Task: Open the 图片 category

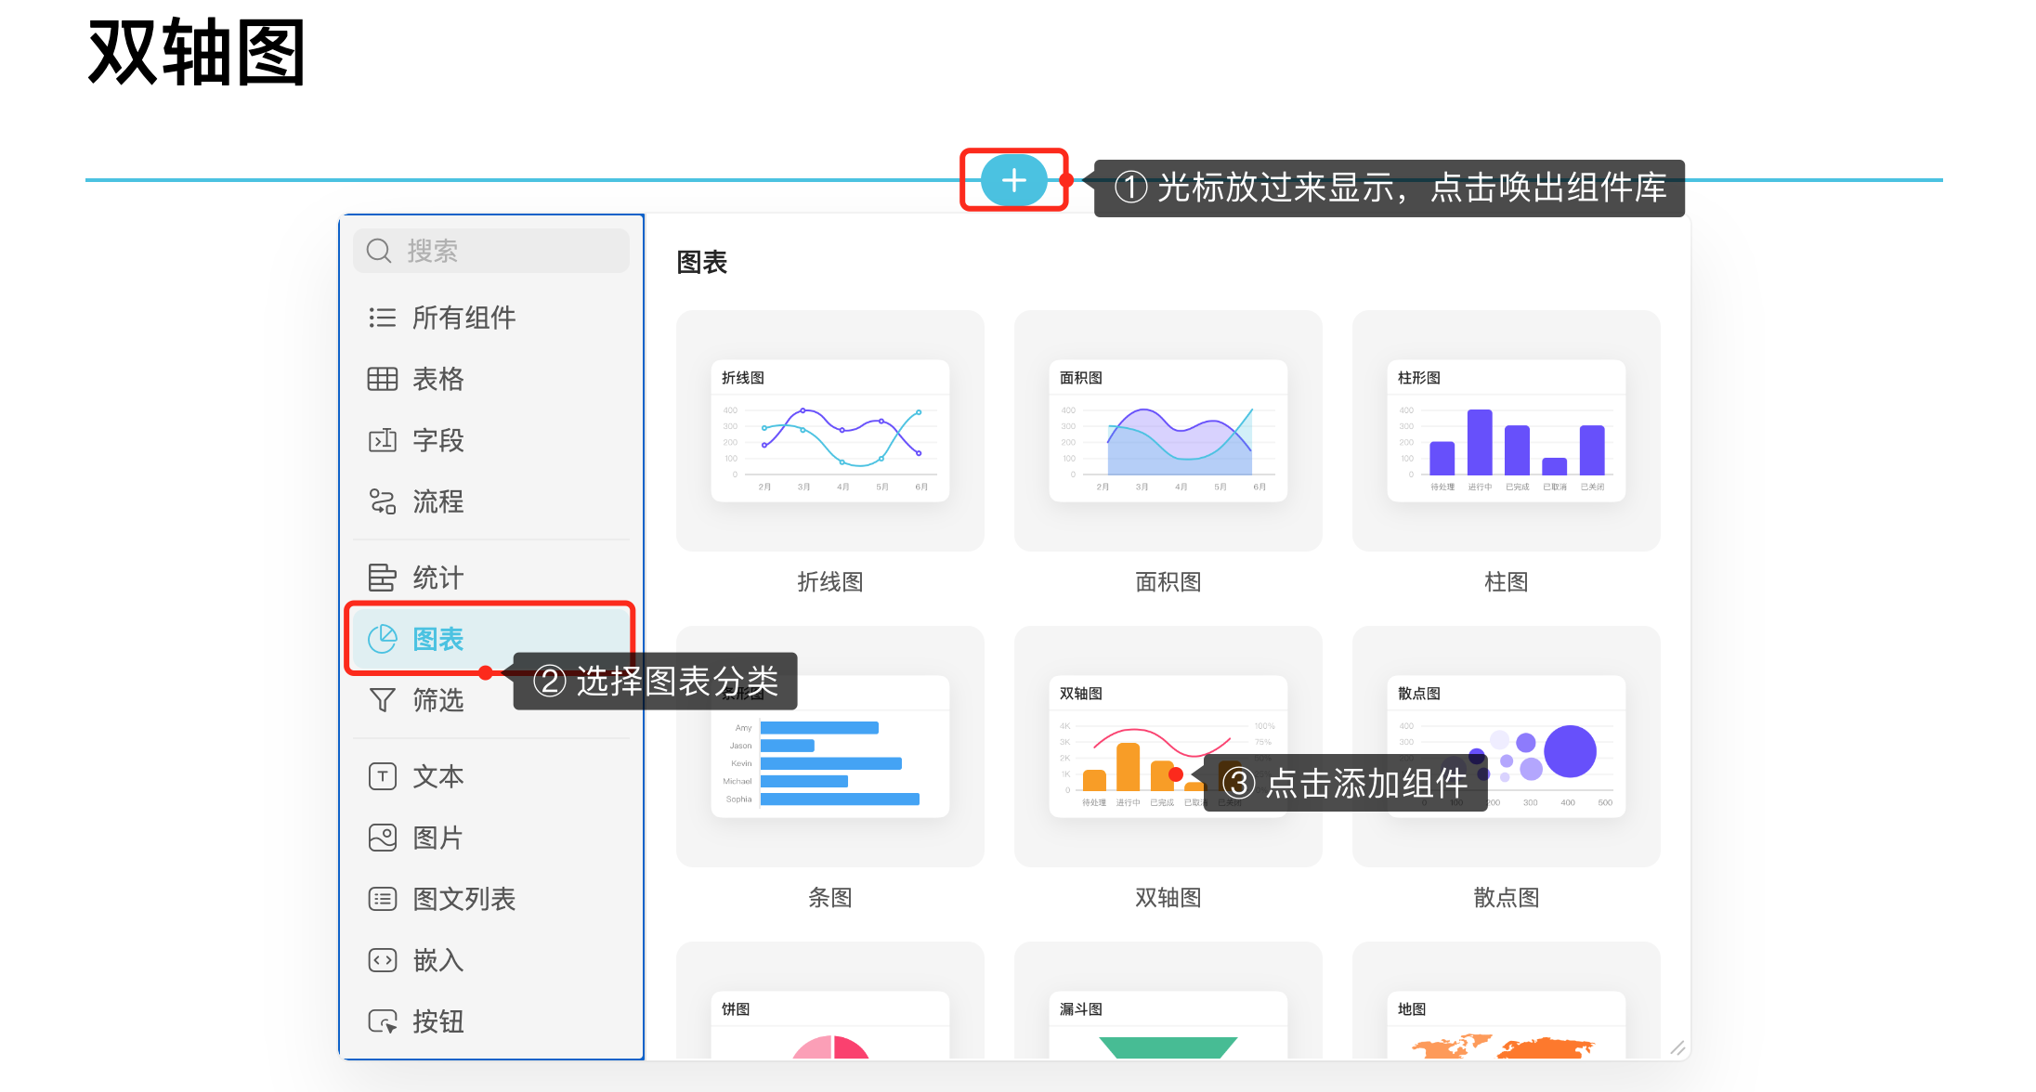Action: pos(491,838)
